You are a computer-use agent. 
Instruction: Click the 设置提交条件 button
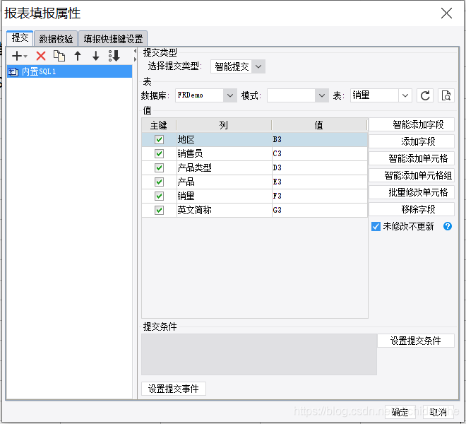coord(416,341)
